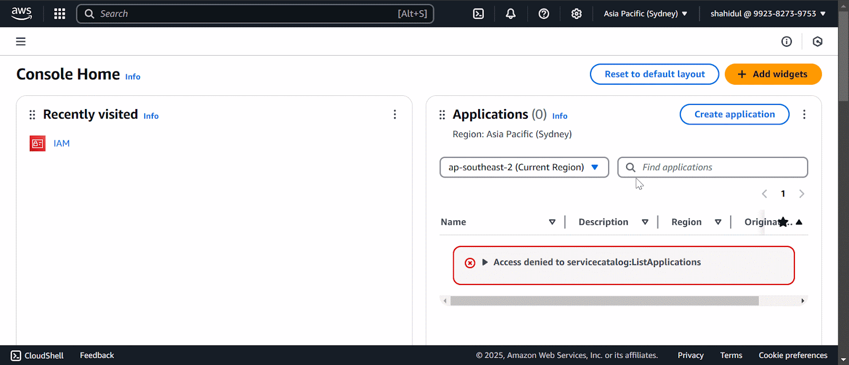Click the CloudShell icon in the footer
The image size is (849, 365).
pos(16,355)
